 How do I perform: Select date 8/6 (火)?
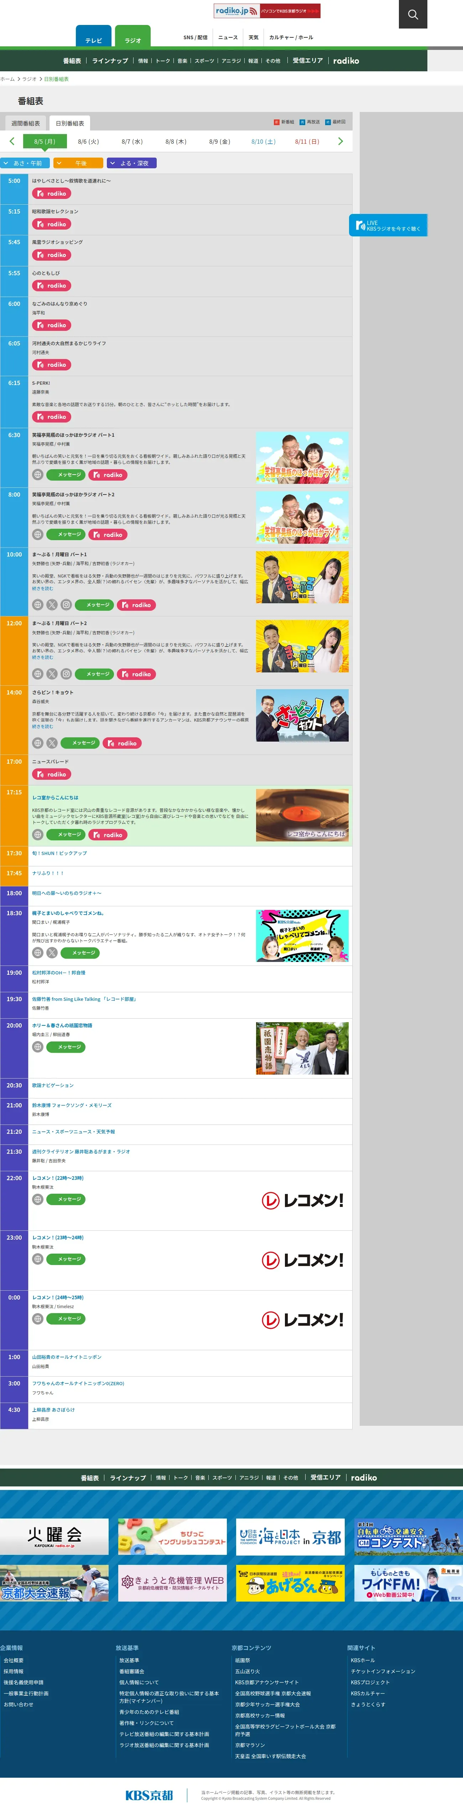pos(88,142)
